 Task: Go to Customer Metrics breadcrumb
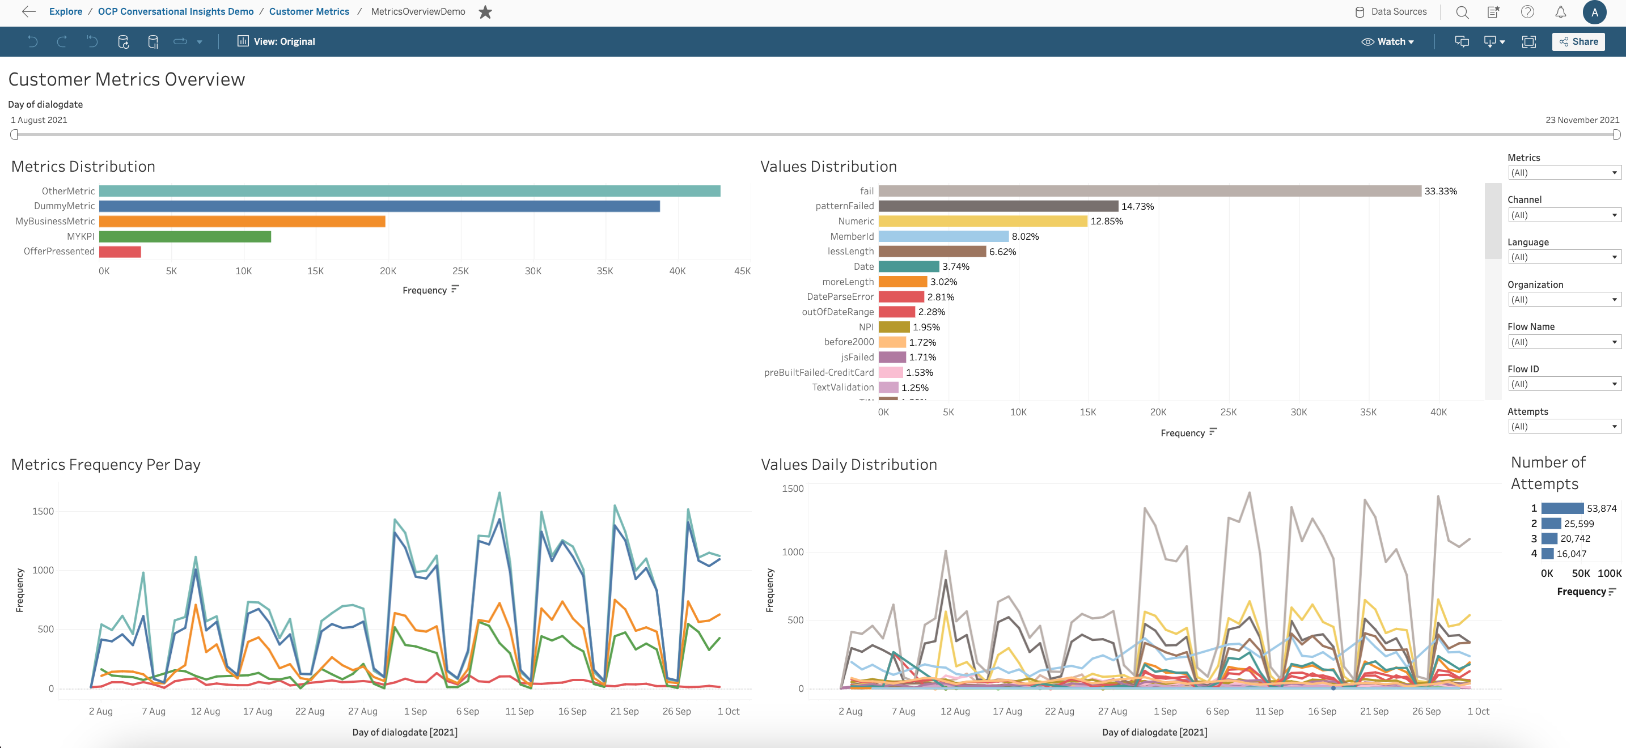[x=308, y=11]
